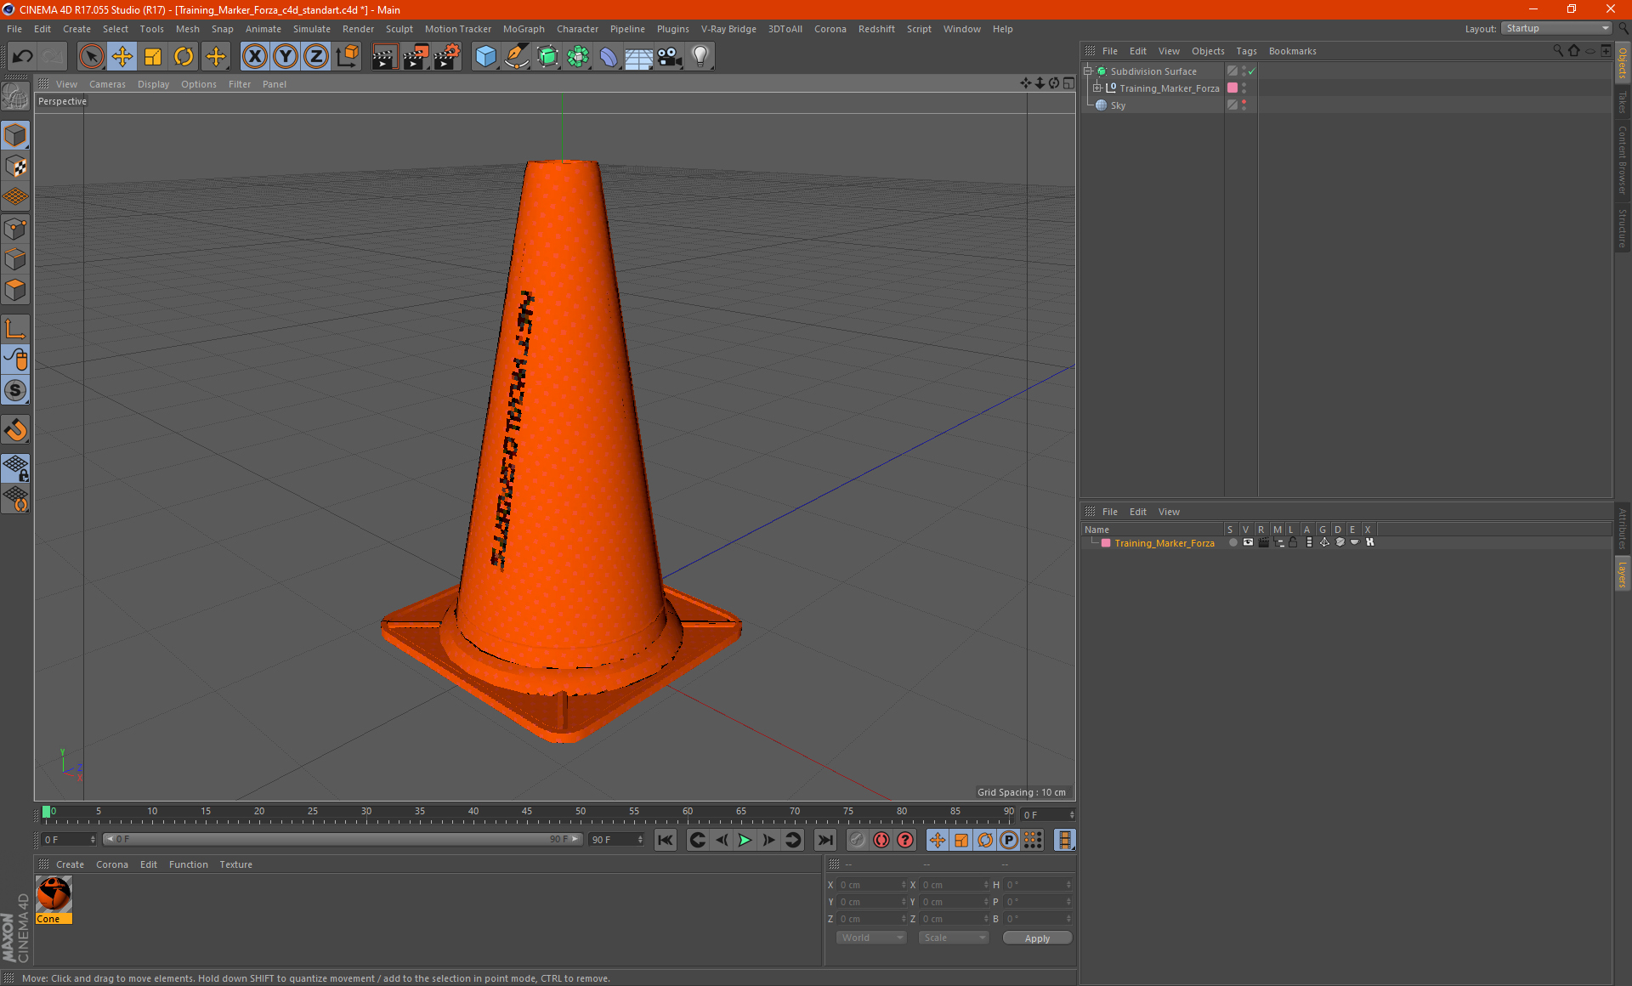Viewport: 1632px width, 986px height.
Task: Toggle Training_Marker_Forza object visibility dots
Action: click(x=1244, y=88)
